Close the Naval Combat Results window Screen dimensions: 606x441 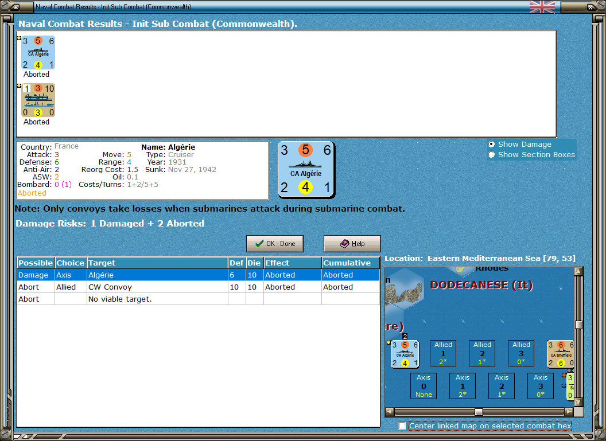(x=591, y=6)
